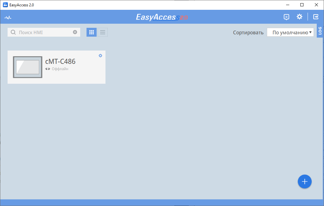Open the messages notification icon
This screenshot has height=206, width=324.
(x=286, y=17)
